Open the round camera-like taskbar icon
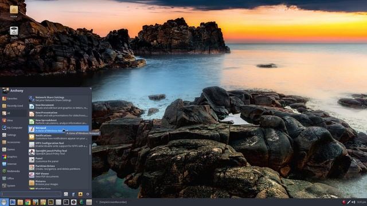This screenshot has height=206, width=367. [x=74, y=202]
